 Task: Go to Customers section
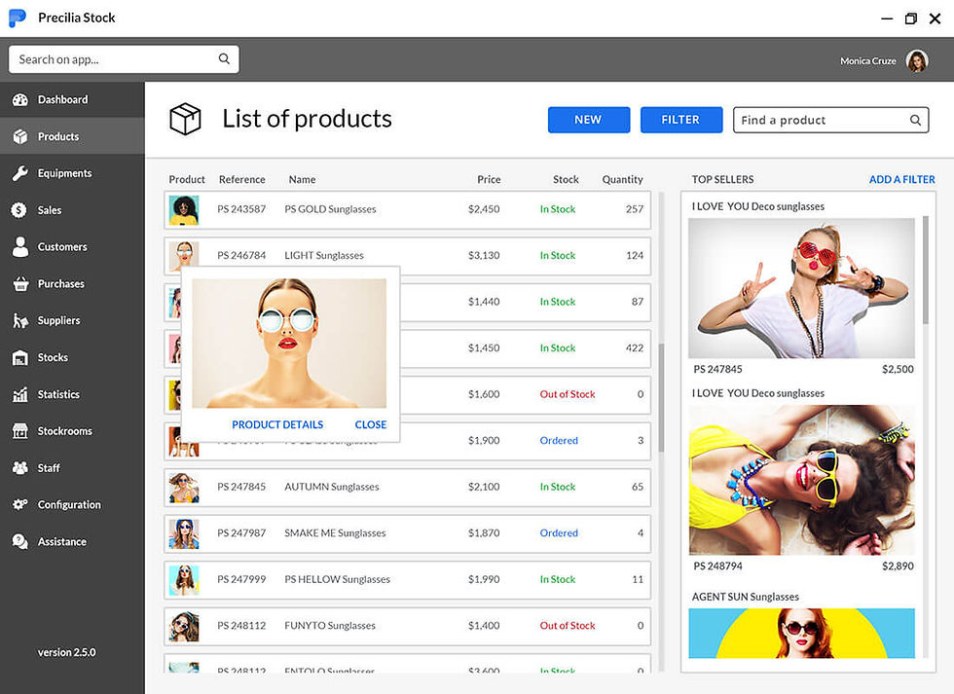click(x=72, y=247)
